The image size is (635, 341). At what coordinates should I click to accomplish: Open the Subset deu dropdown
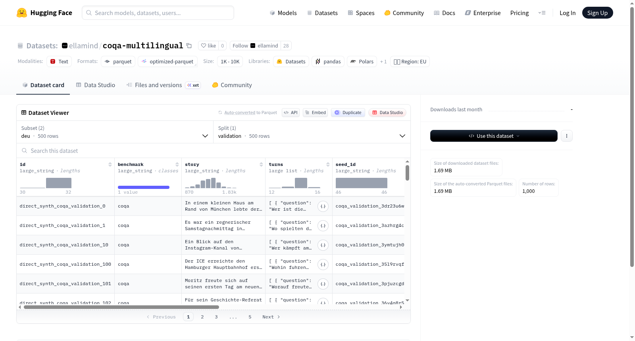point(115,132)
